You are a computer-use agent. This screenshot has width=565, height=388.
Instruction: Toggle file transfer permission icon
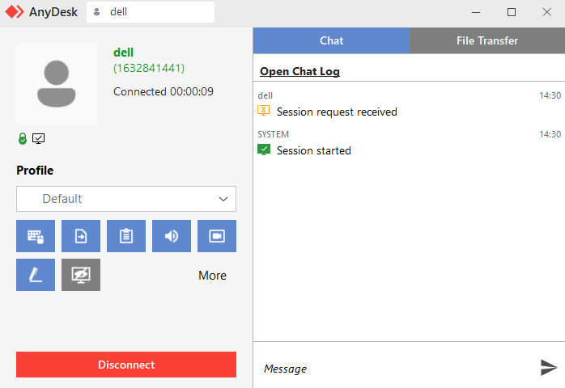click(x=81, y=236)
